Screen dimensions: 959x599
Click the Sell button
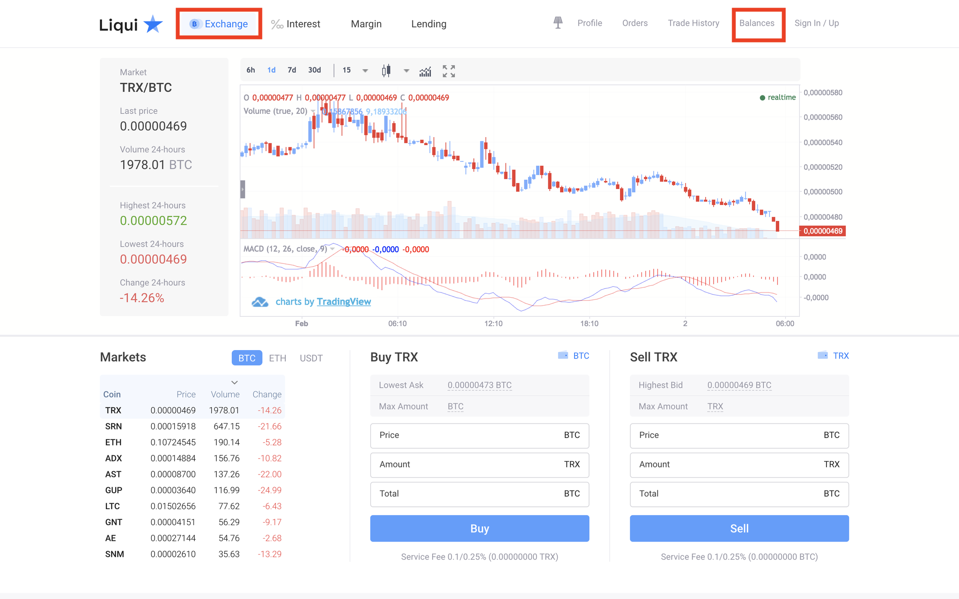739,528
